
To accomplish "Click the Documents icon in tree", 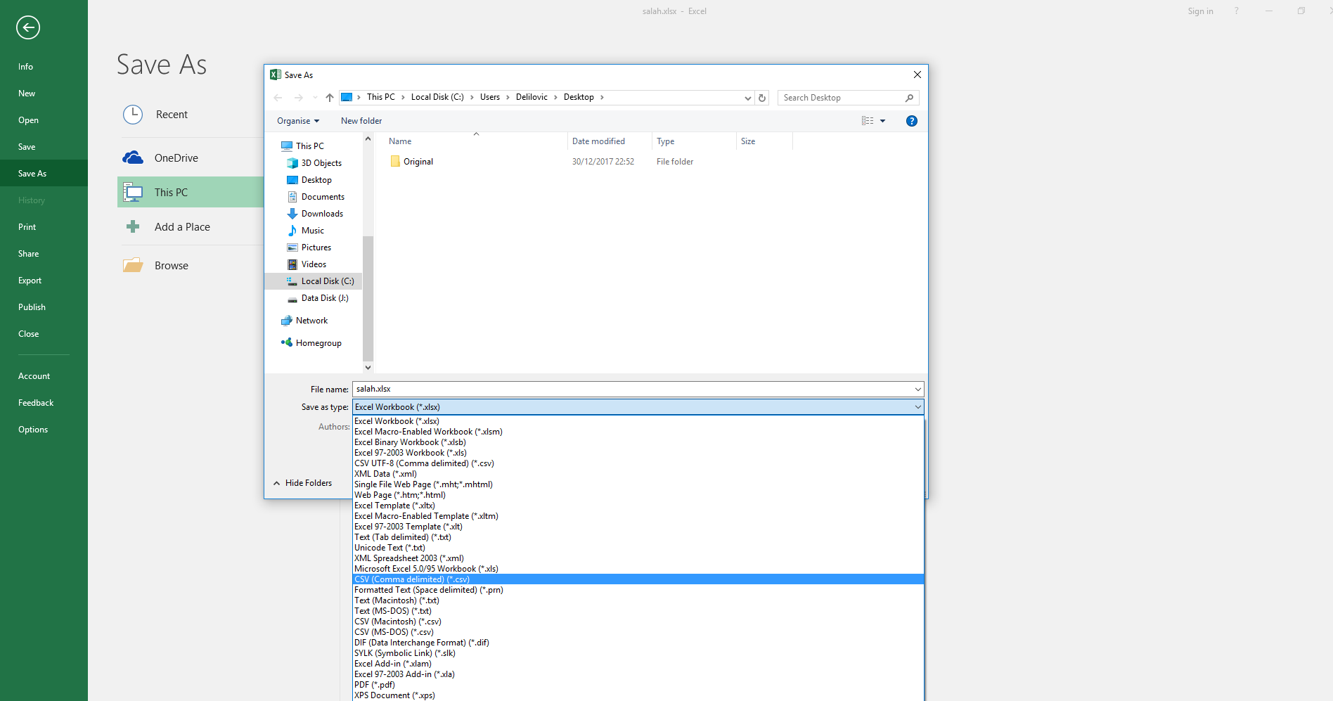I will pyautogui.click(x=292, y=197).
